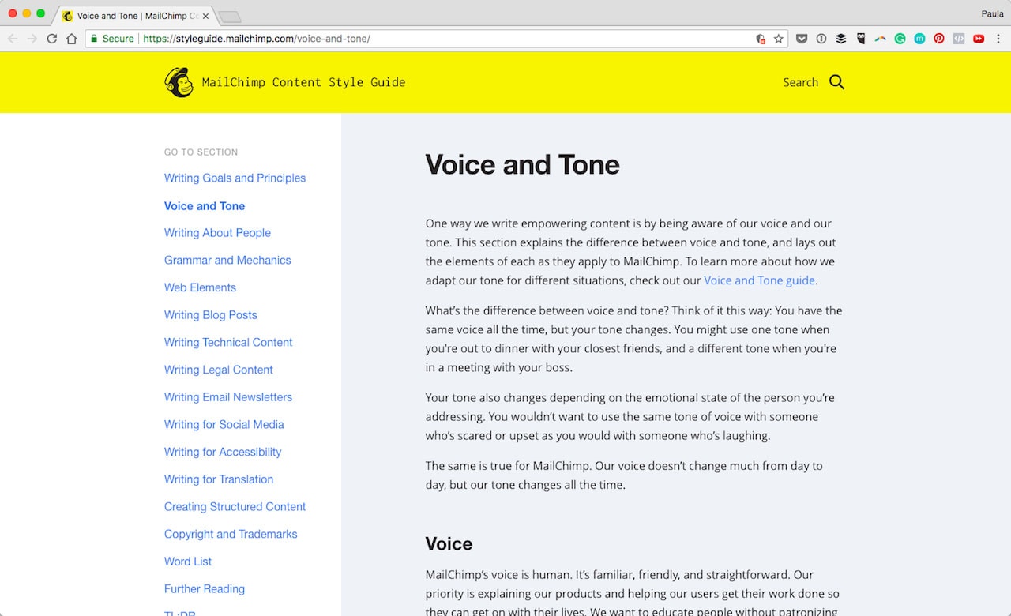Go to the browser home icon
Screen dimensions: 1011x616
[72, 39]
